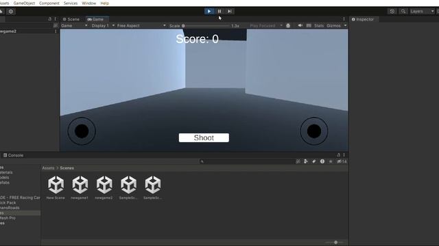Open the Project panel three-dot menu

[x=344, y=155]
